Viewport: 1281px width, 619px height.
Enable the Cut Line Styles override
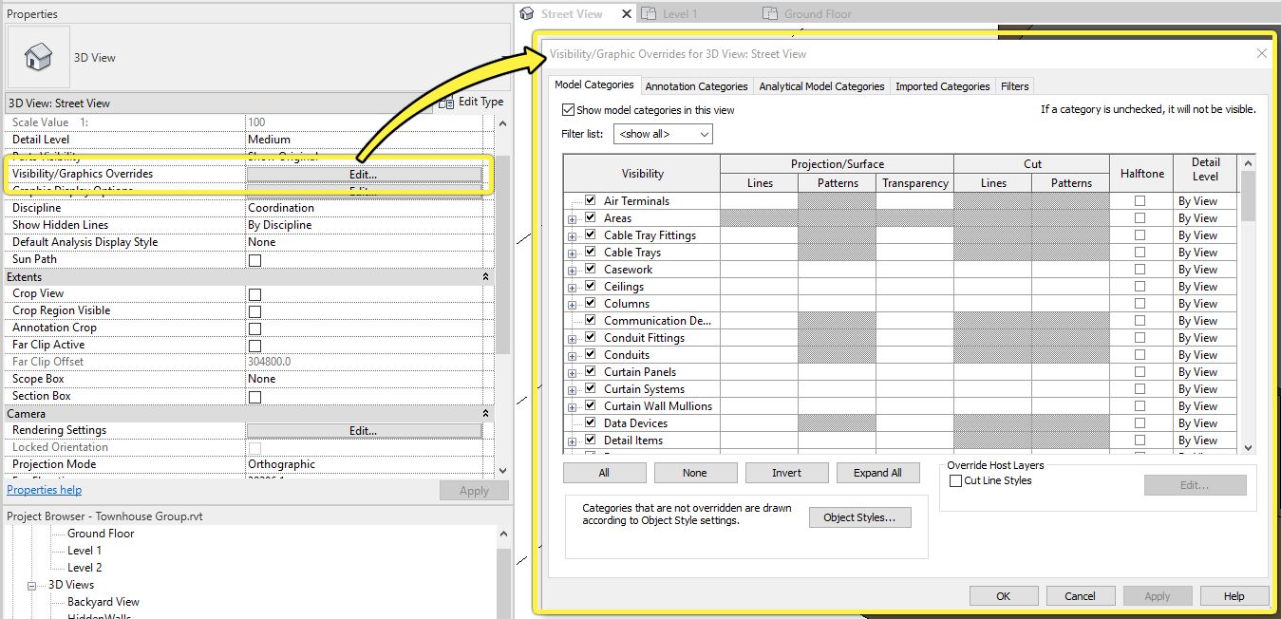tap(955, 480)
